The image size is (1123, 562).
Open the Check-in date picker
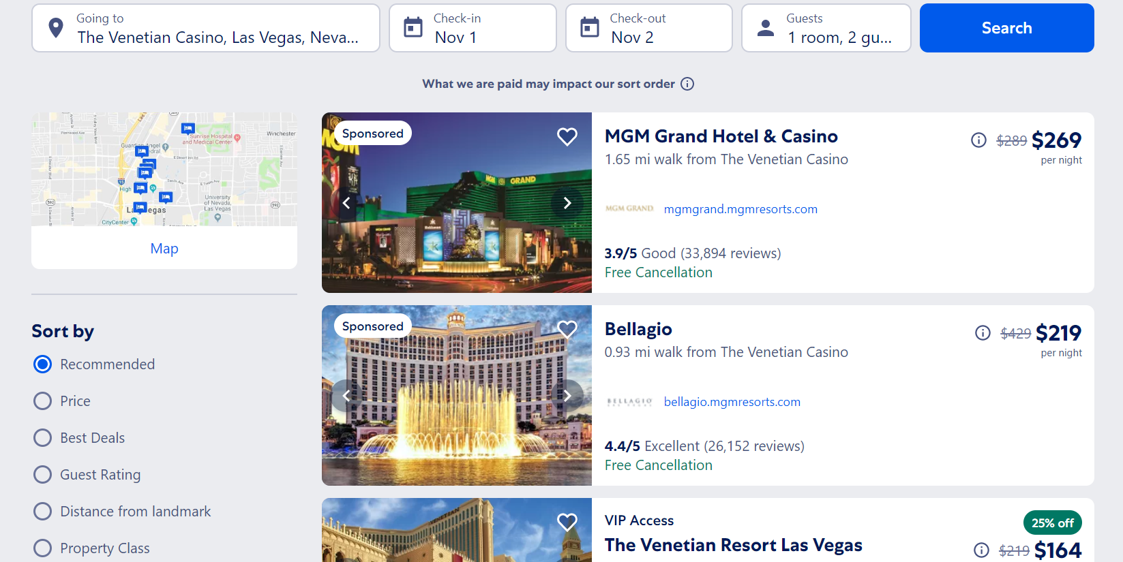coord(473,28)
